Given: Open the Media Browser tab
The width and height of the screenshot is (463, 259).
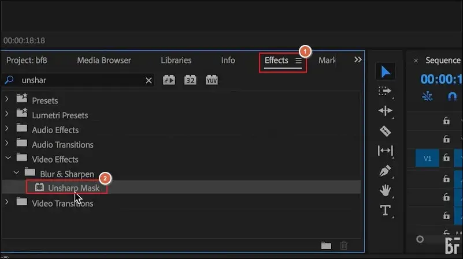Looking at the screenshot, I should [x=104, y=60].
